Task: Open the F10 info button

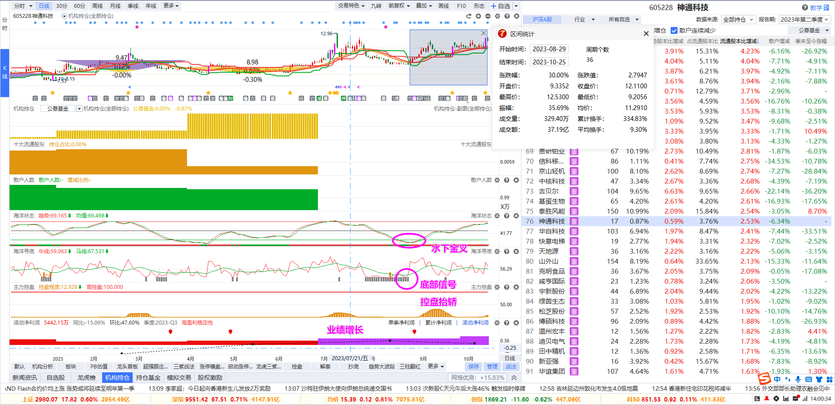Action: pos(461,6)
